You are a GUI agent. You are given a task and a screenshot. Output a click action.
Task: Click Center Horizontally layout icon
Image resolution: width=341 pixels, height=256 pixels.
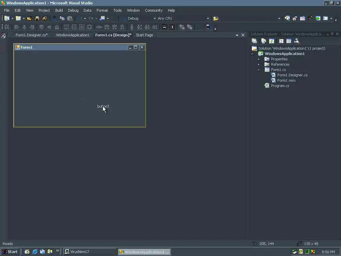[x=165, y=27]
